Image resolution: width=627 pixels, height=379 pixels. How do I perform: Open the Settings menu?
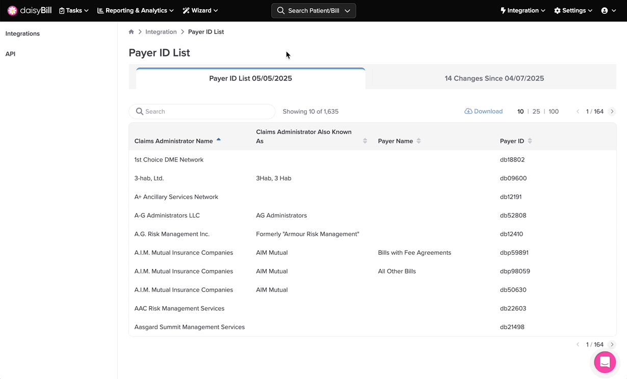click(x=573, y=10)
